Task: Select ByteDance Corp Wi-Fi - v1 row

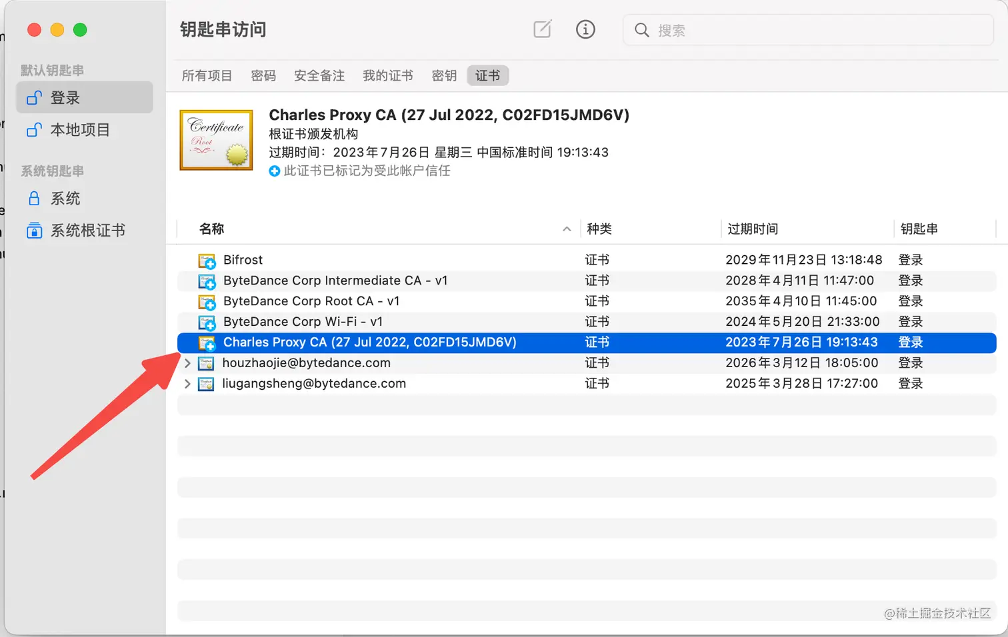Action: tap(587, 322)
